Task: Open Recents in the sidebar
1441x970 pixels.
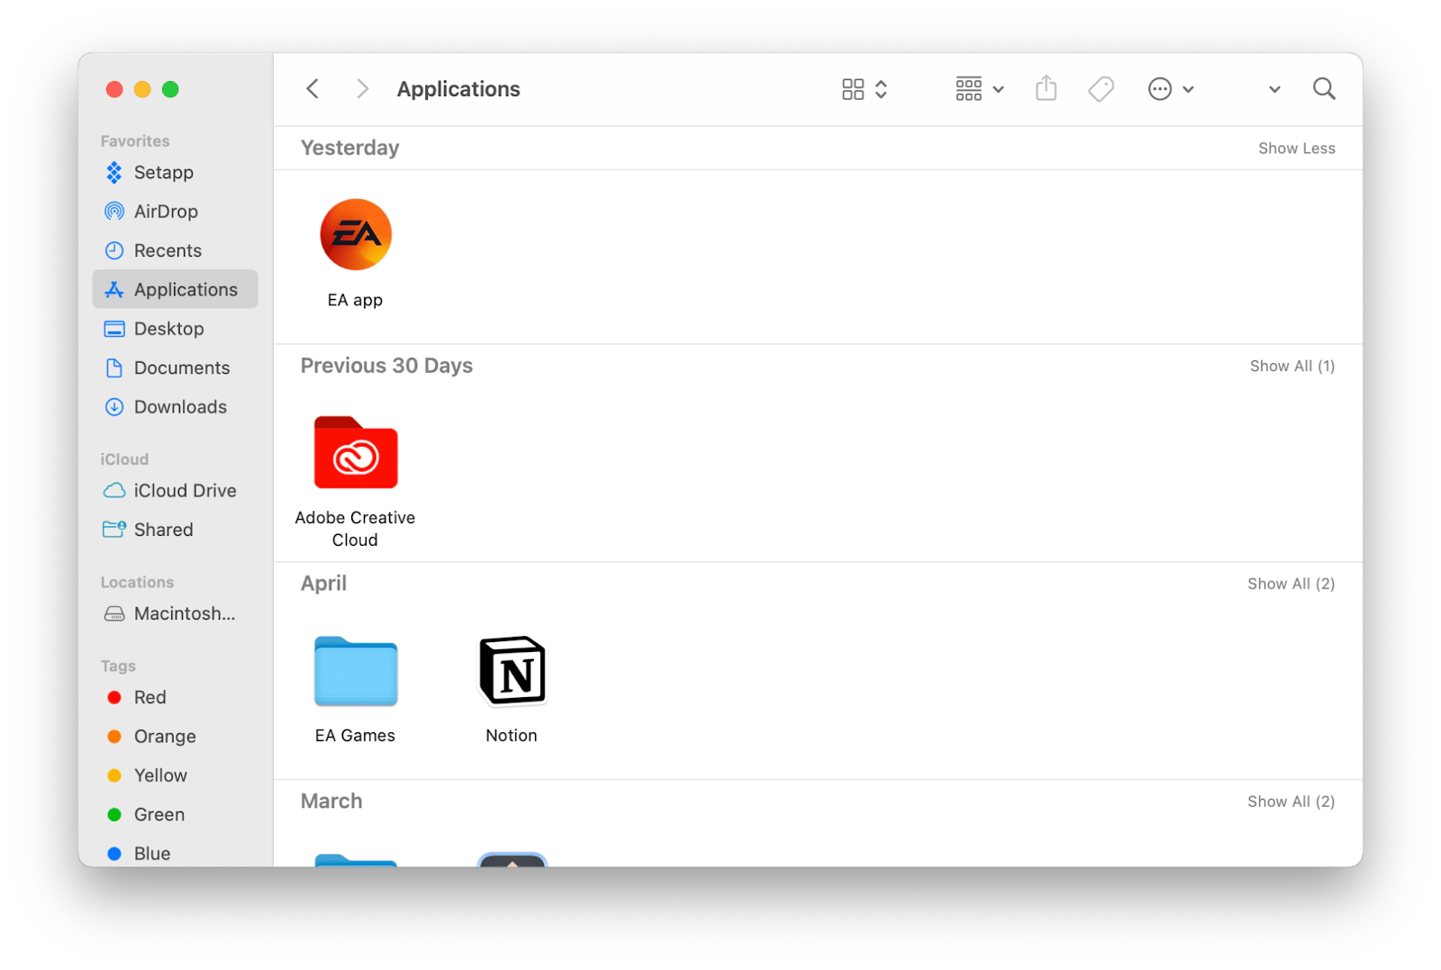Action: pyautogui.click(x=175, y=250)
